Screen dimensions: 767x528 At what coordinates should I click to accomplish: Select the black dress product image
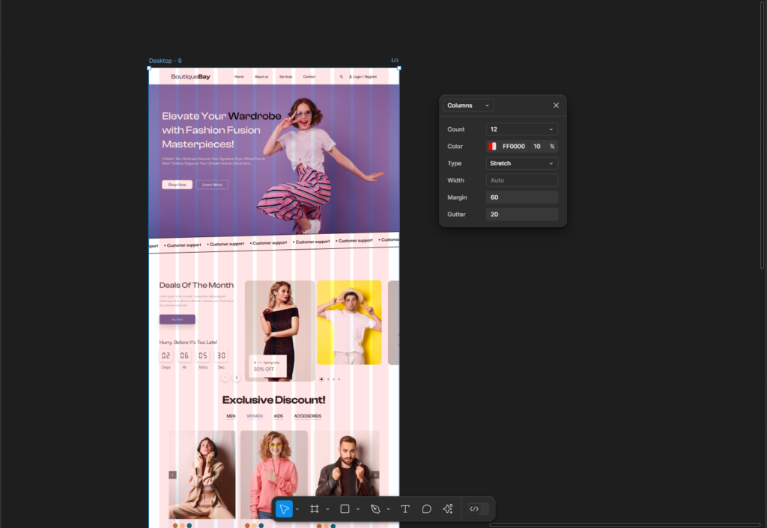(x=280, y=331)
